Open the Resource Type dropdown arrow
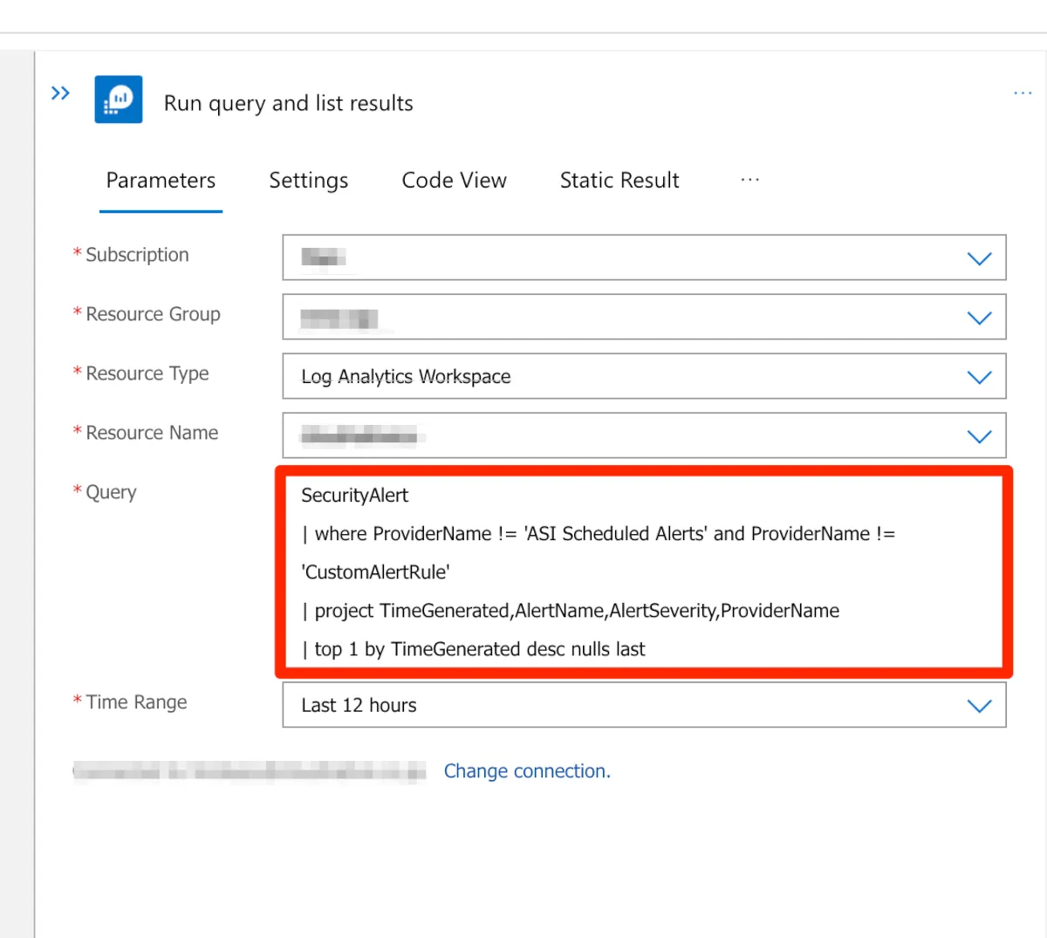The image size is (1047, 938). coord(979,377)
